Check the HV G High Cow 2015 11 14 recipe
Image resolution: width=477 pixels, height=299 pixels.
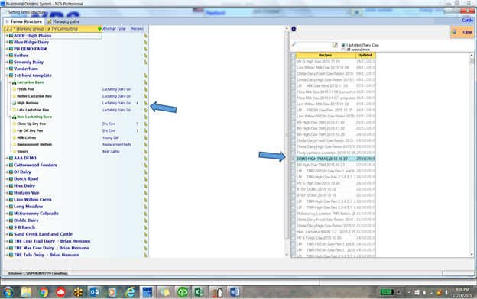(x=294, y=61)
